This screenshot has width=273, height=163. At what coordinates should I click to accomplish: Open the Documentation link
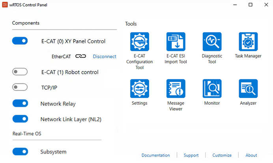pos(155,155)
